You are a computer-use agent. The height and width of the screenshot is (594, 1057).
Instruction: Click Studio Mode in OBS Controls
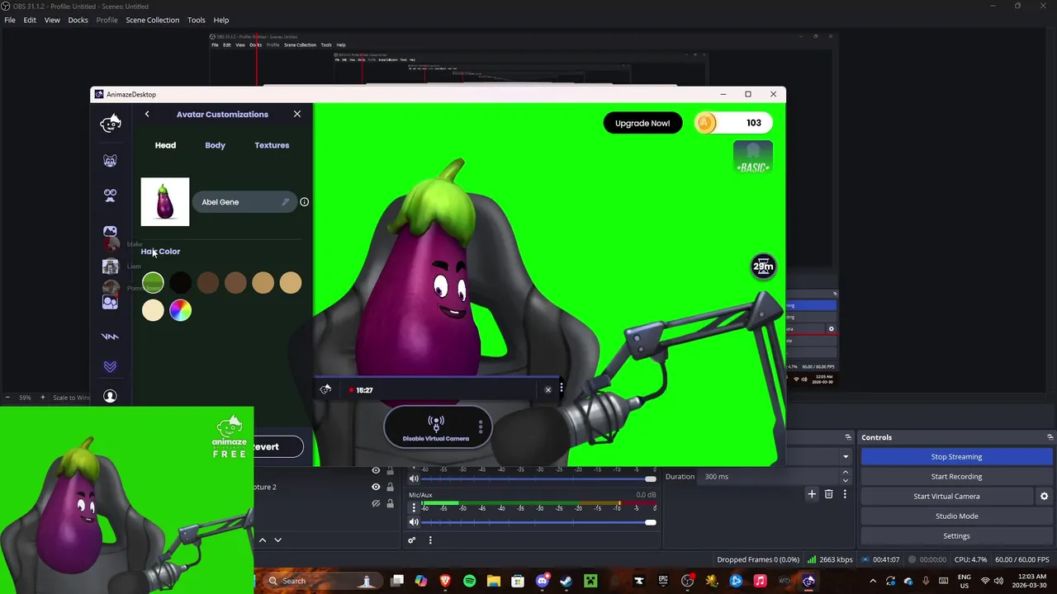956,516
